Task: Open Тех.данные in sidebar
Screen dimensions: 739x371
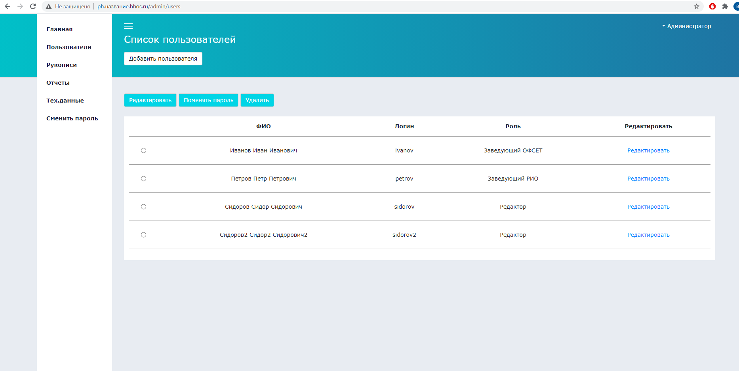Action: pos(65,101)
